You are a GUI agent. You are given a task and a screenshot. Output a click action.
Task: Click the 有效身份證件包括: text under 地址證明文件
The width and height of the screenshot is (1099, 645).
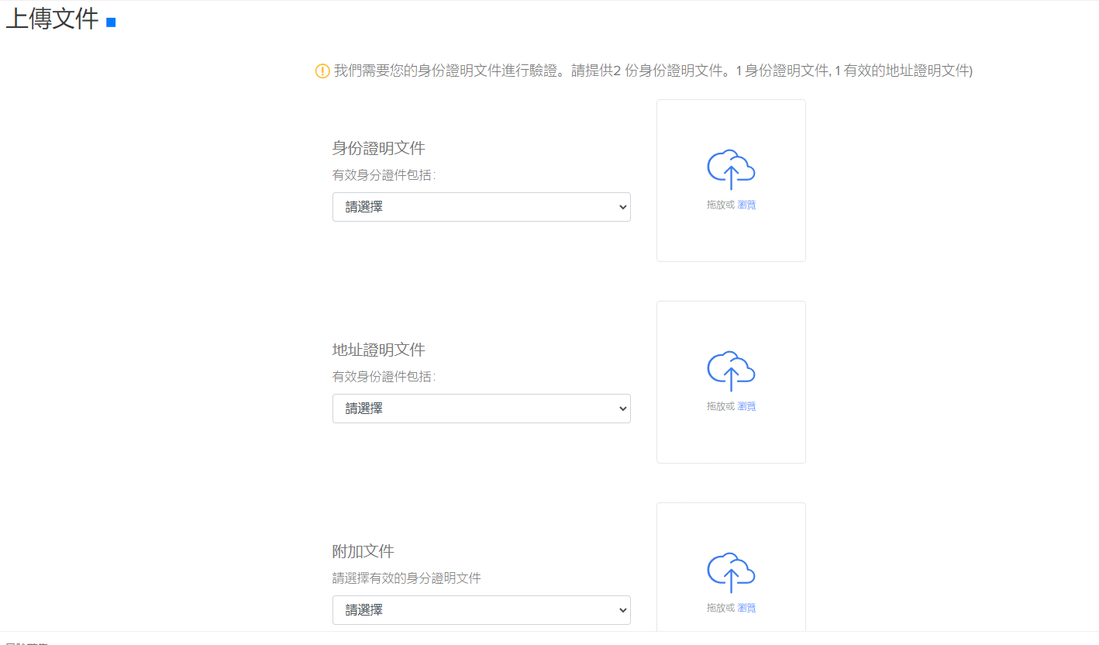[x=384, y=377]
